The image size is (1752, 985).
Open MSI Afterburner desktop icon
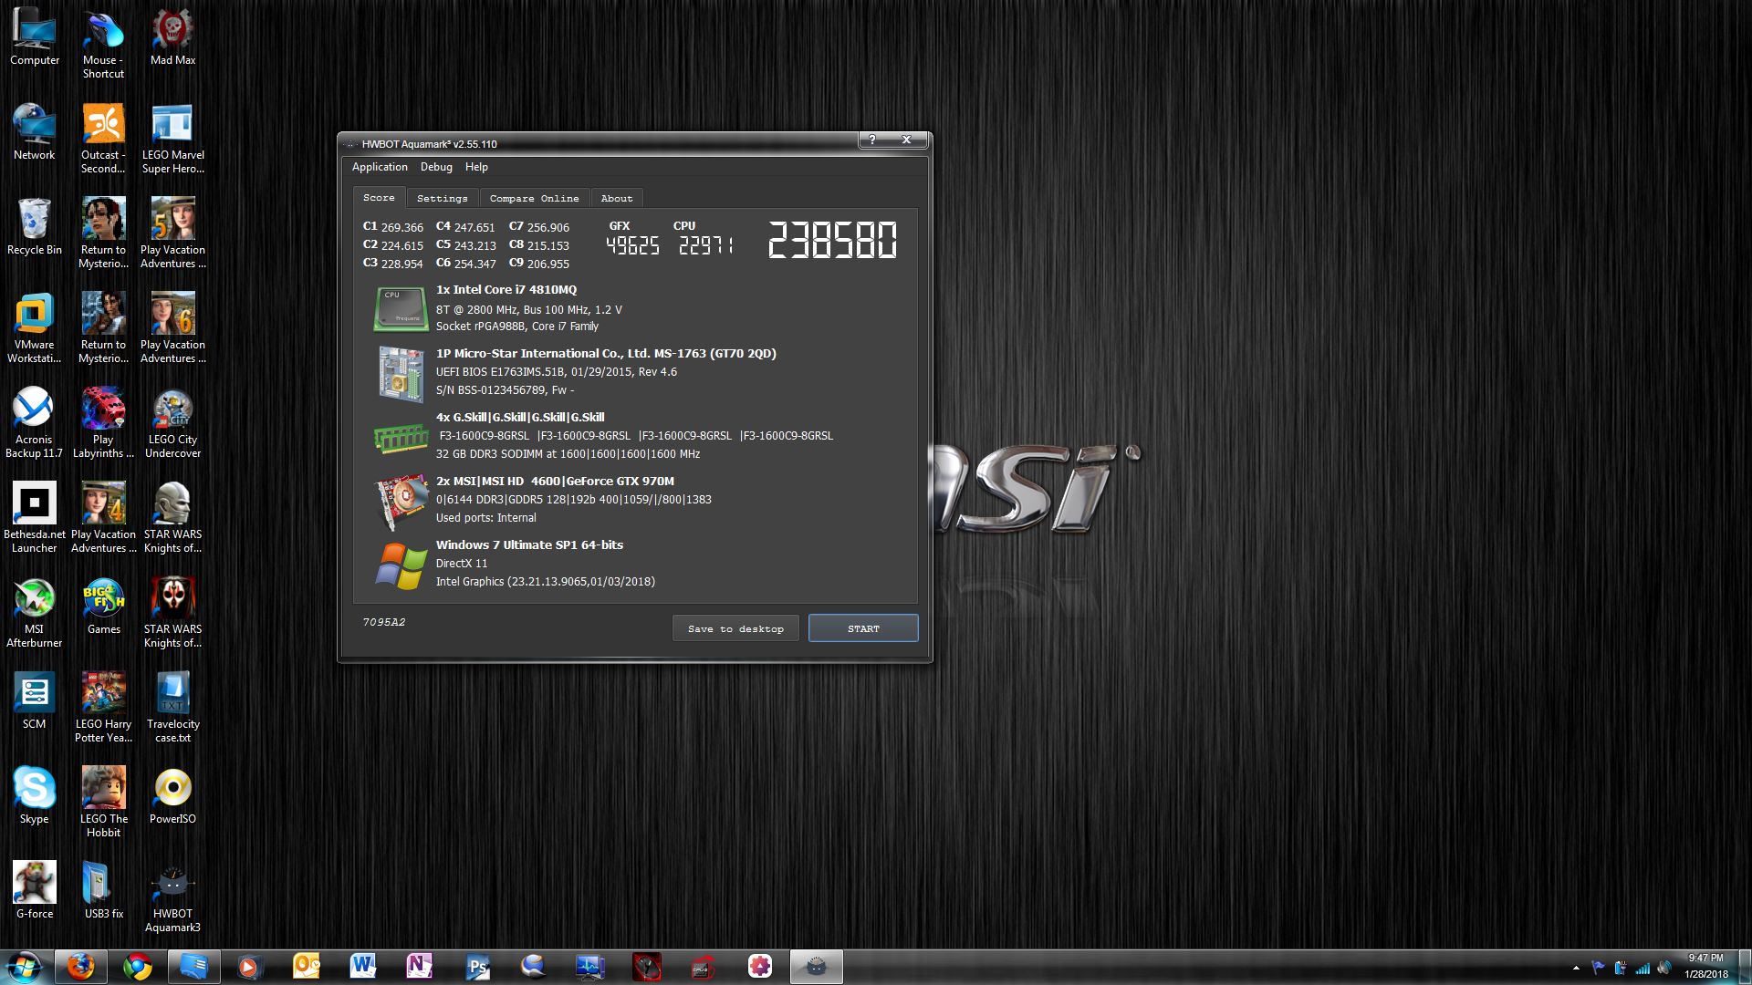click(x=35, y=613)
